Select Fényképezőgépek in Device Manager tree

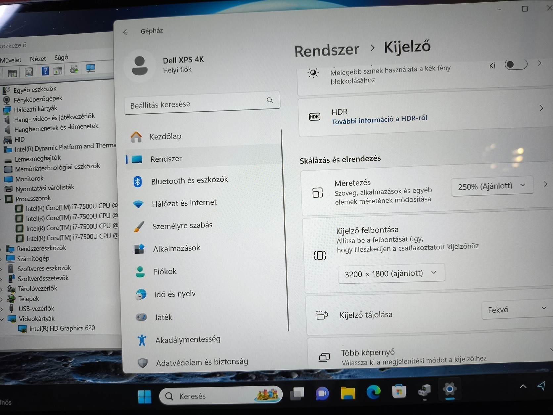38,99
